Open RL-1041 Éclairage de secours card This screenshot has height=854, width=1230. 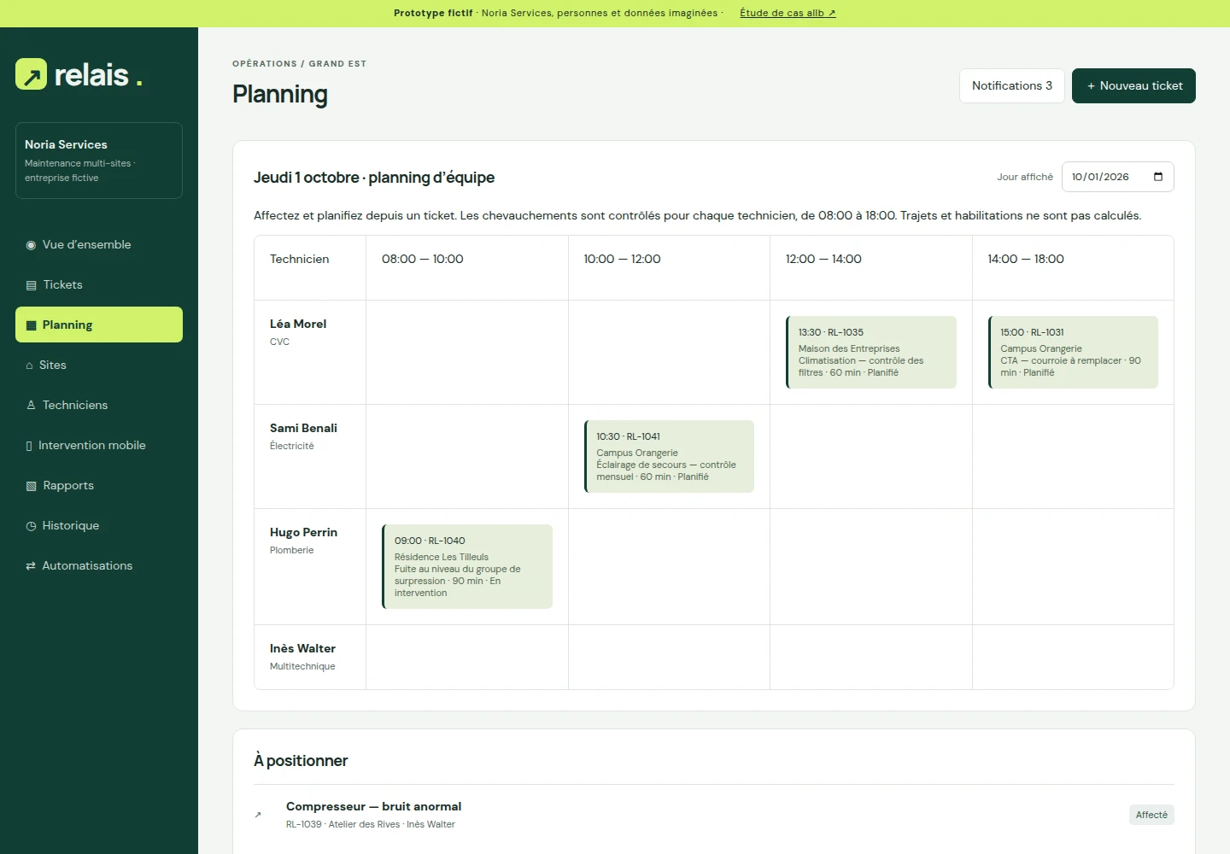tap(669, 456)
